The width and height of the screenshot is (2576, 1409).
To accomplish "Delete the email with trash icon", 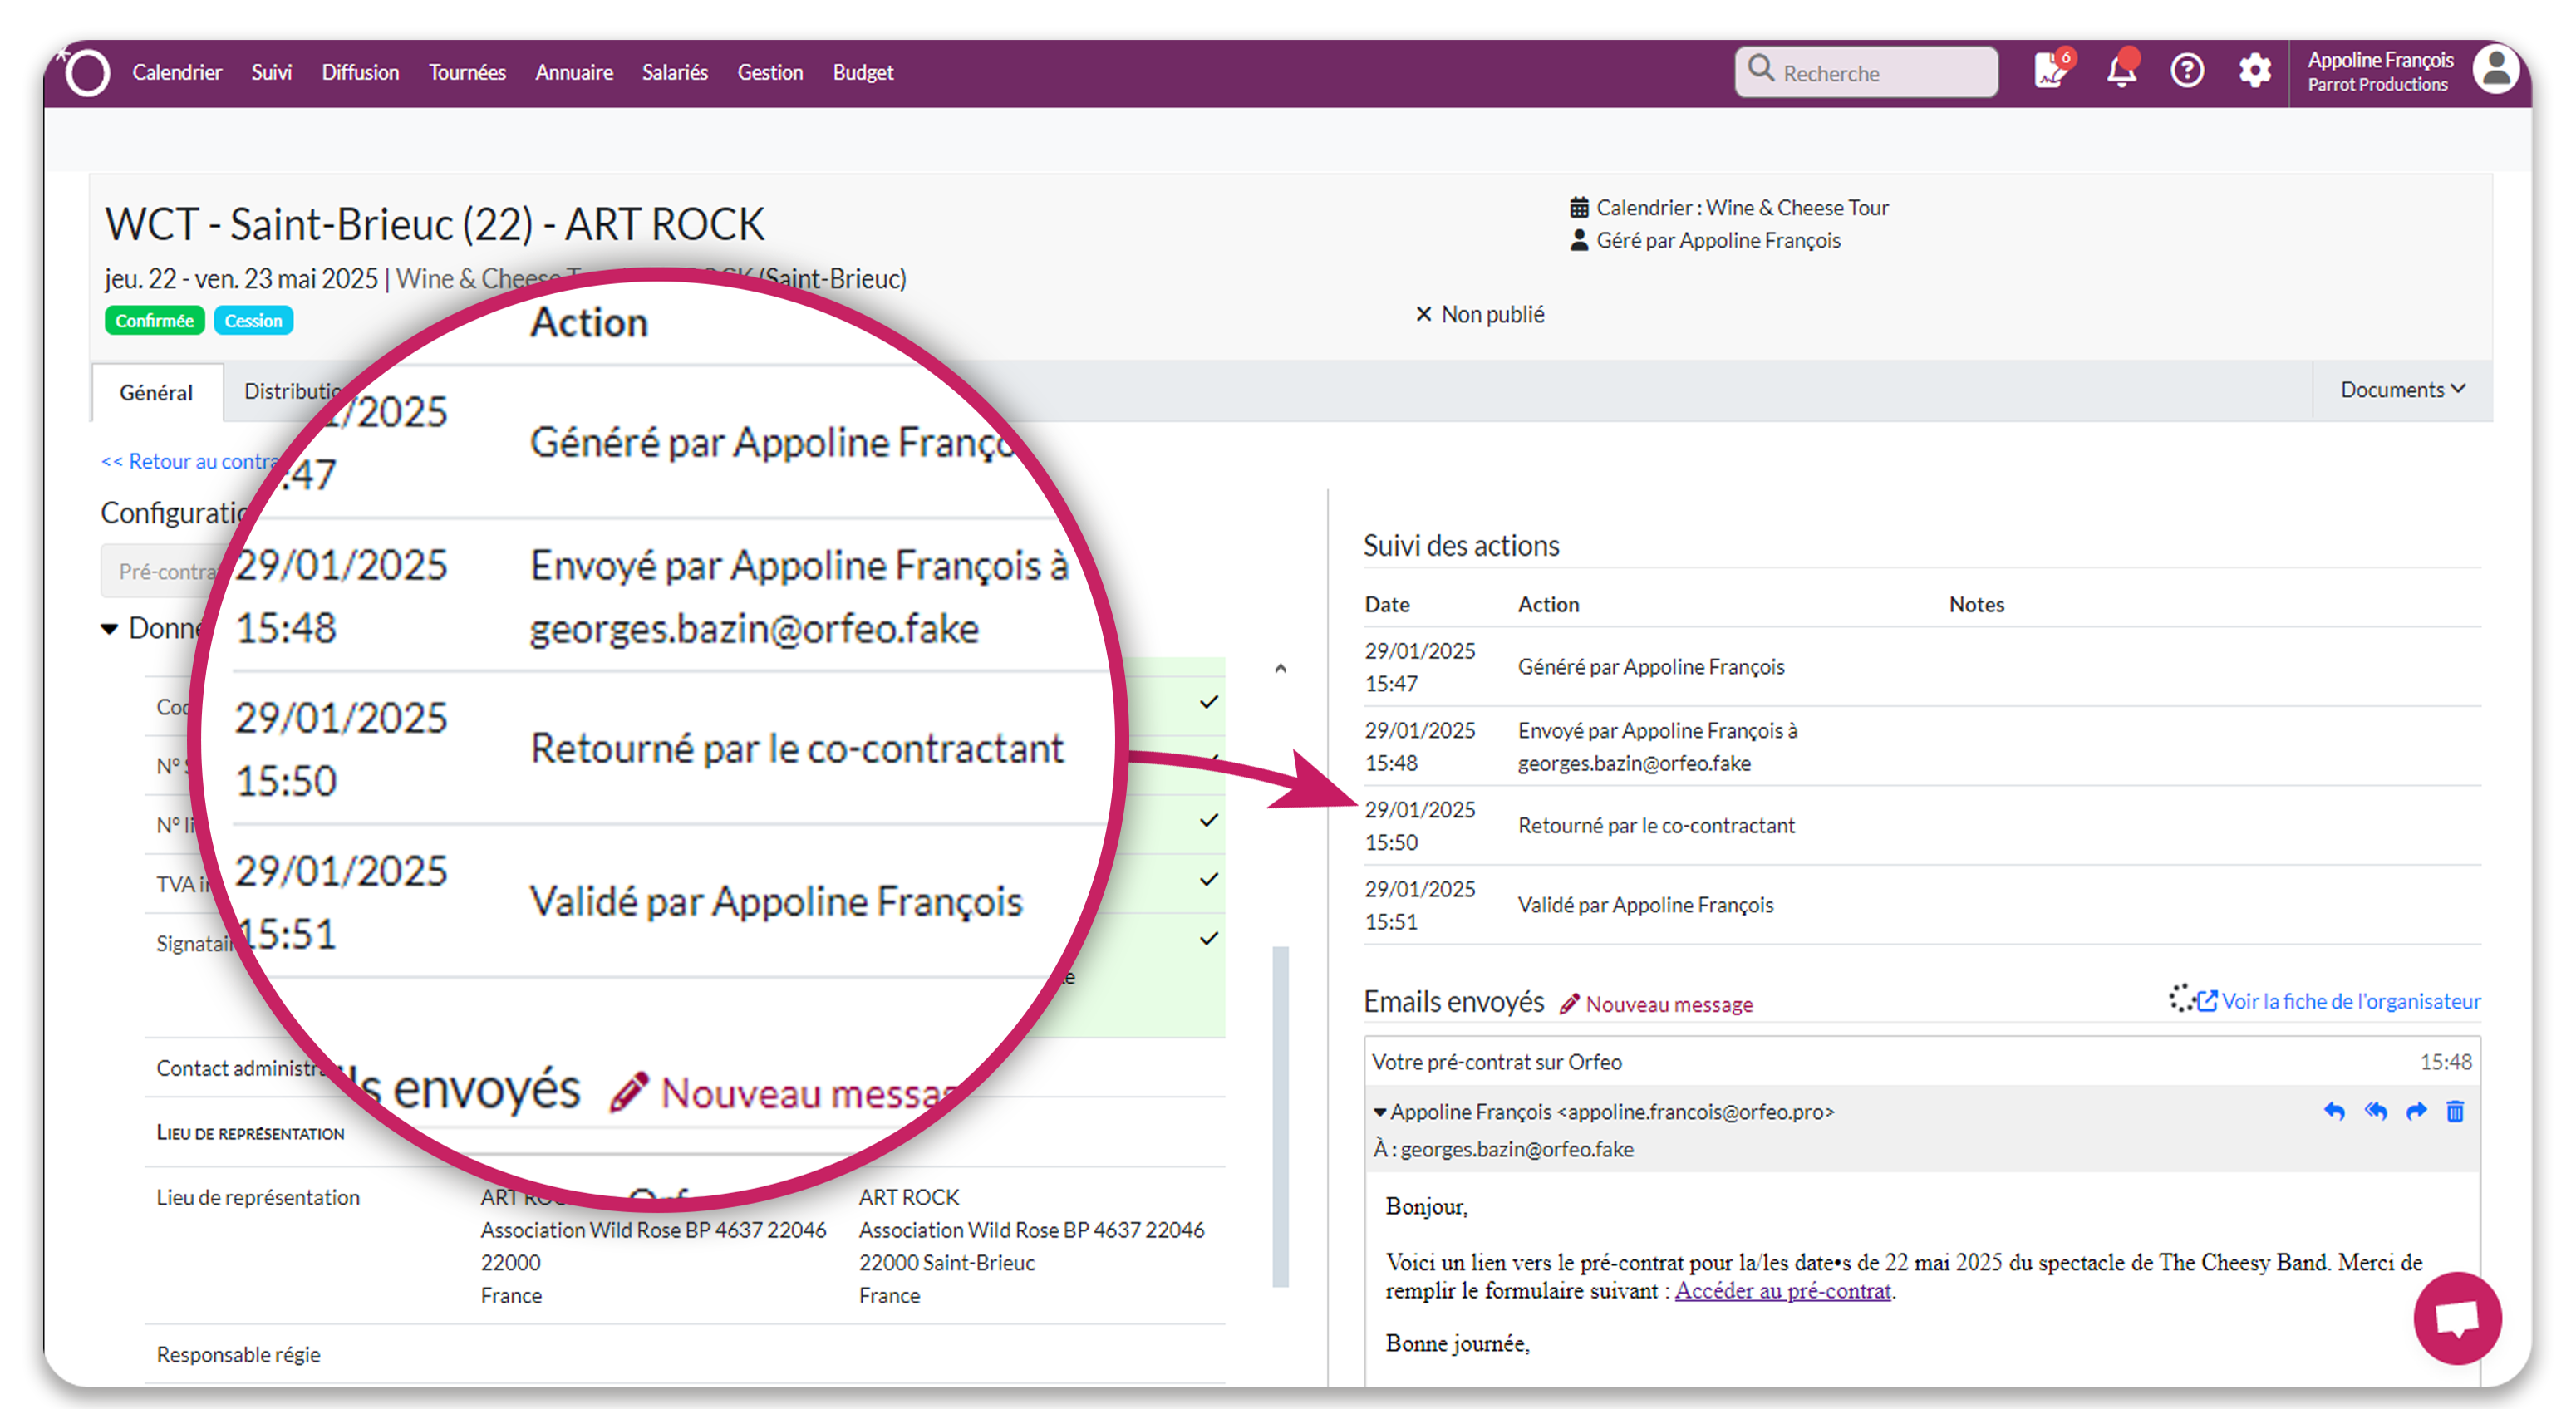I will point(2455,1112).
